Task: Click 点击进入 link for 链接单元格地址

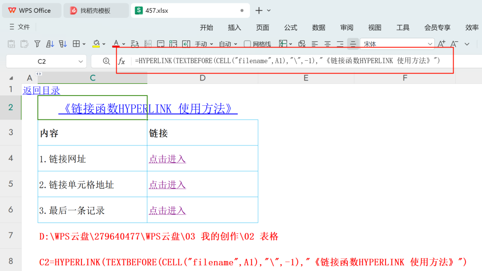Action: pos(167,185)
